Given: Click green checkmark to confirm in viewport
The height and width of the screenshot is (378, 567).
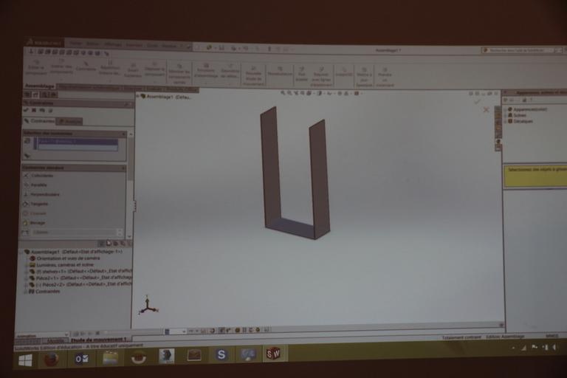Looking at the screenshot, I should [x=478, y=102].
